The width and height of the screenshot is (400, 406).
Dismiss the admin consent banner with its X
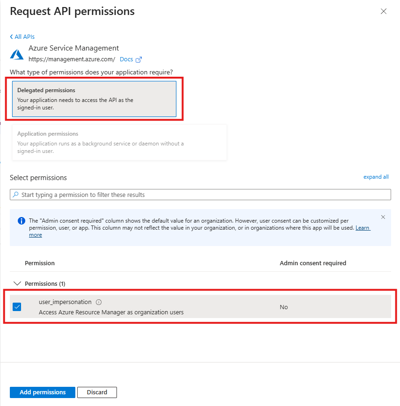tap(383, 217)
